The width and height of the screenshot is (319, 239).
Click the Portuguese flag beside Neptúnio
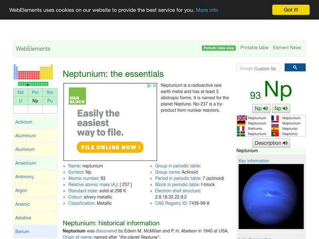pyautogui.click(x=276, y=133)
